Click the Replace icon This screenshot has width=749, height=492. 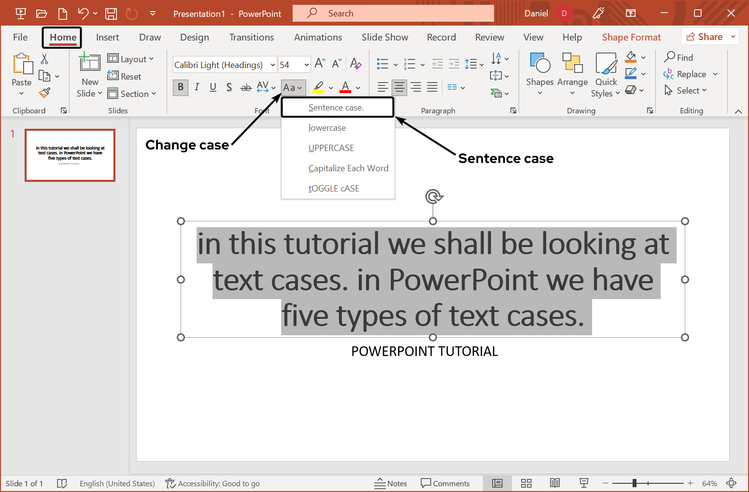(x=690, y=74)
